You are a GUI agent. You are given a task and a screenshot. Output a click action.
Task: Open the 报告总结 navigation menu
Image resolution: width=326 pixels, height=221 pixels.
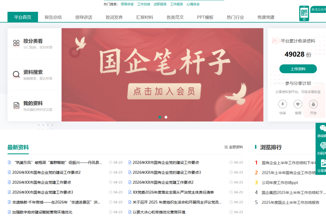click(x=53, y=17)
